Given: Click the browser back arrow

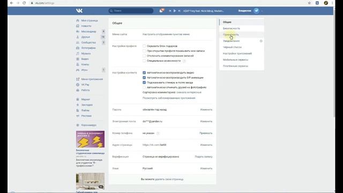Looking at the screenshot, I should (12, 3).
